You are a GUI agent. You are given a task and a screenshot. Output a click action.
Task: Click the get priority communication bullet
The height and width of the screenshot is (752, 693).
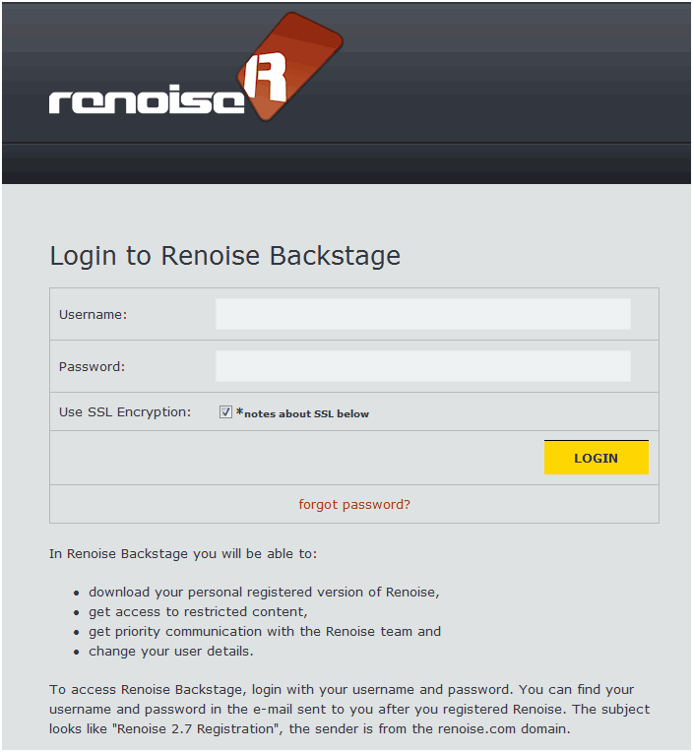point(265,632)
